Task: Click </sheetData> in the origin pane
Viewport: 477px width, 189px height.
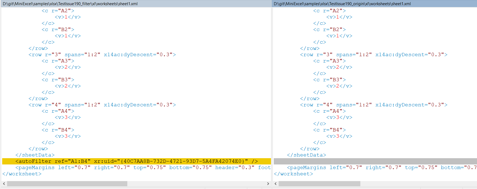Action: click(307, 155)
